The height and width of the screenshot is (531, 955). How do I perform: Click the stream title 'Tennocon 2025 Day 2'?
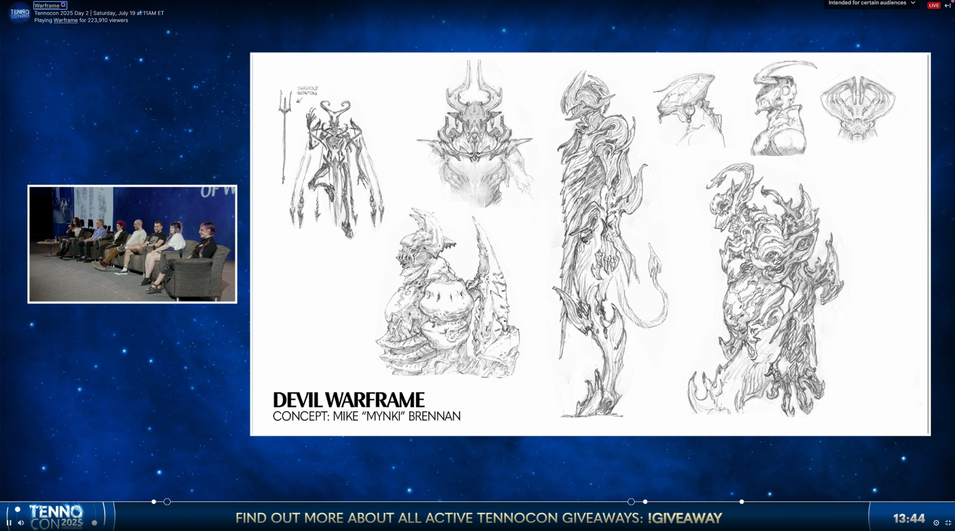point(61,13)
